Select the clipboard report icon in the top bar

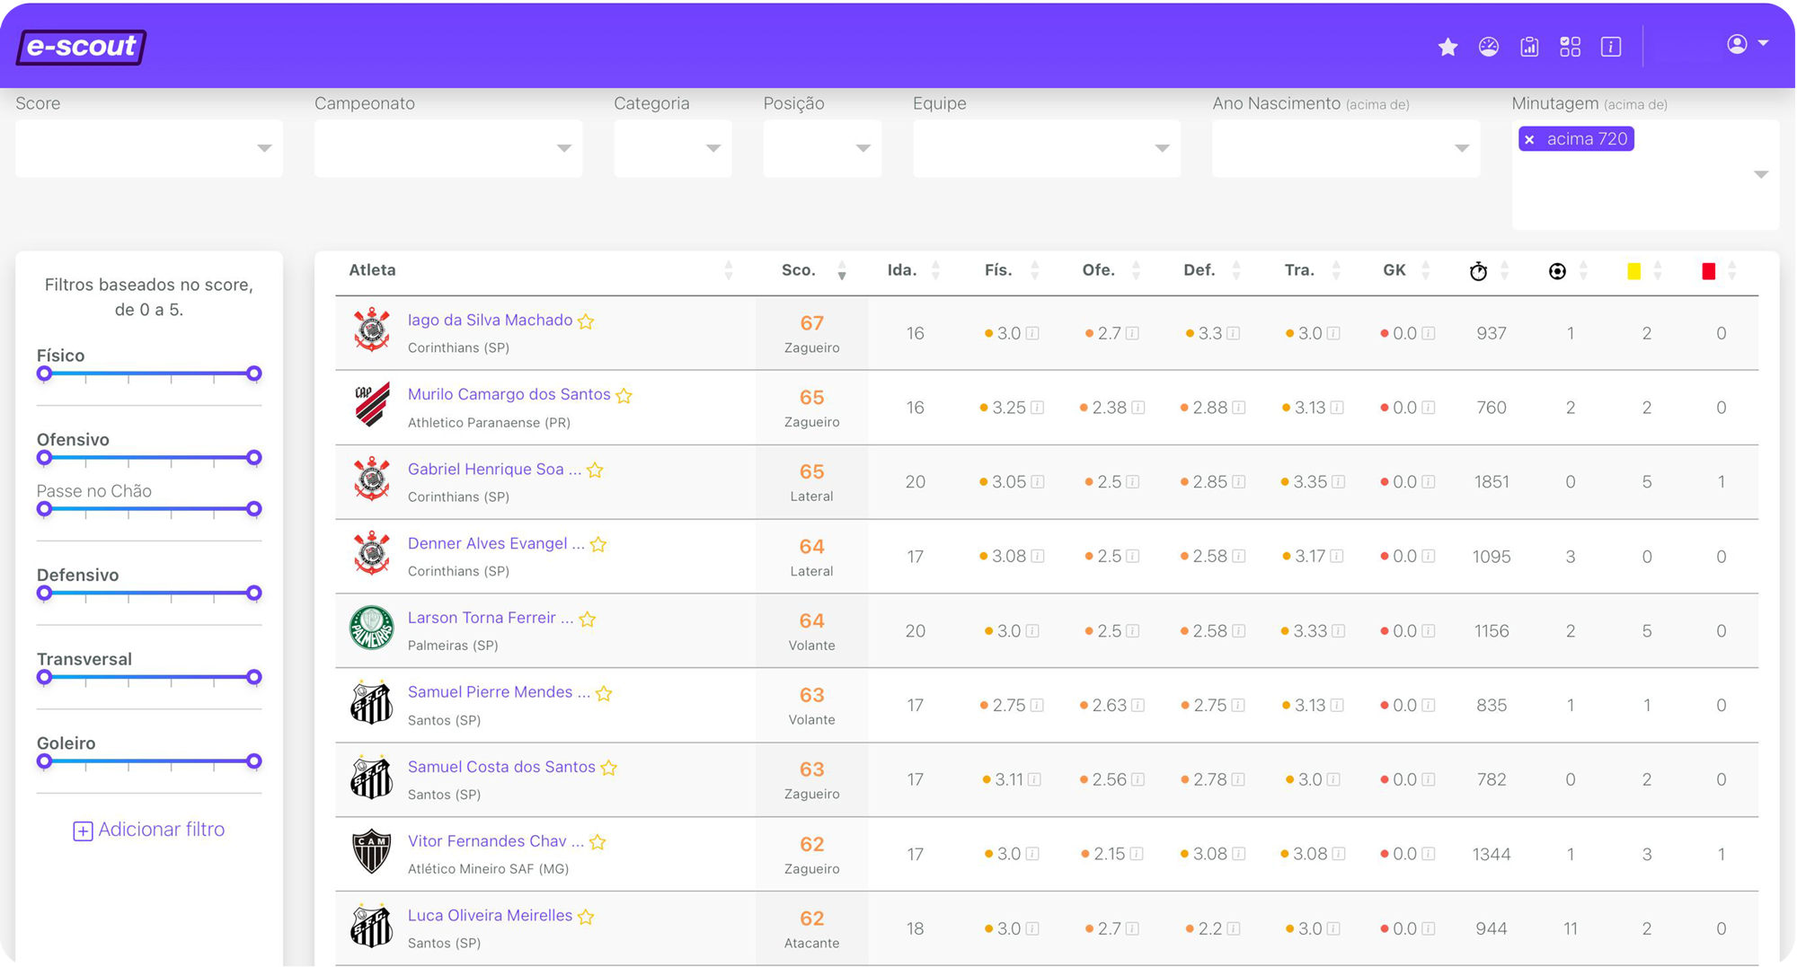pyautogui.click(x=1529, y=46)
